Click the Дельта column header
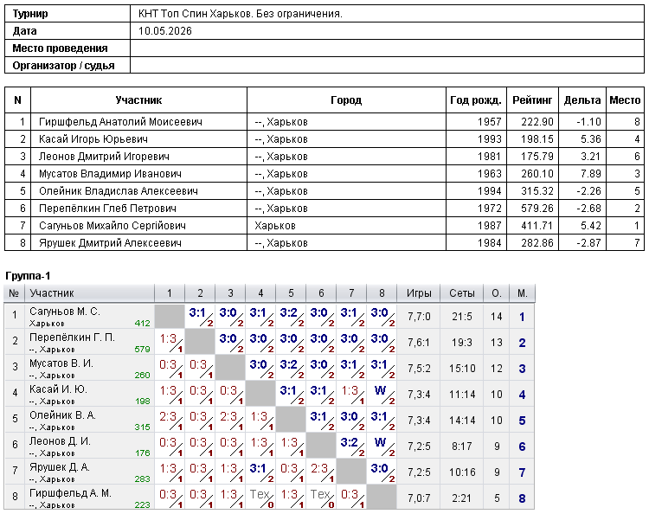 tap(582, 100)
